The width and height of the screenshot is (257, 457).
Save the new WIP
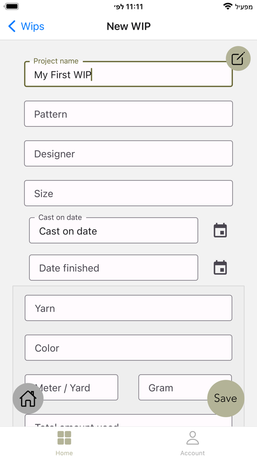pos(226,398)
